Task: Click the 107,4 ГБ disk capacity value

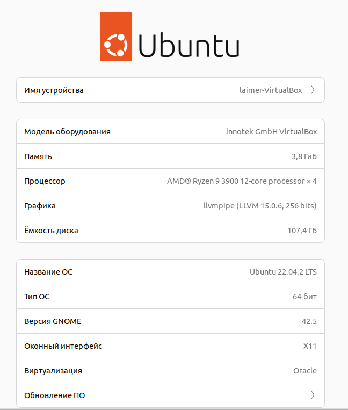Action: click(302, 231)
